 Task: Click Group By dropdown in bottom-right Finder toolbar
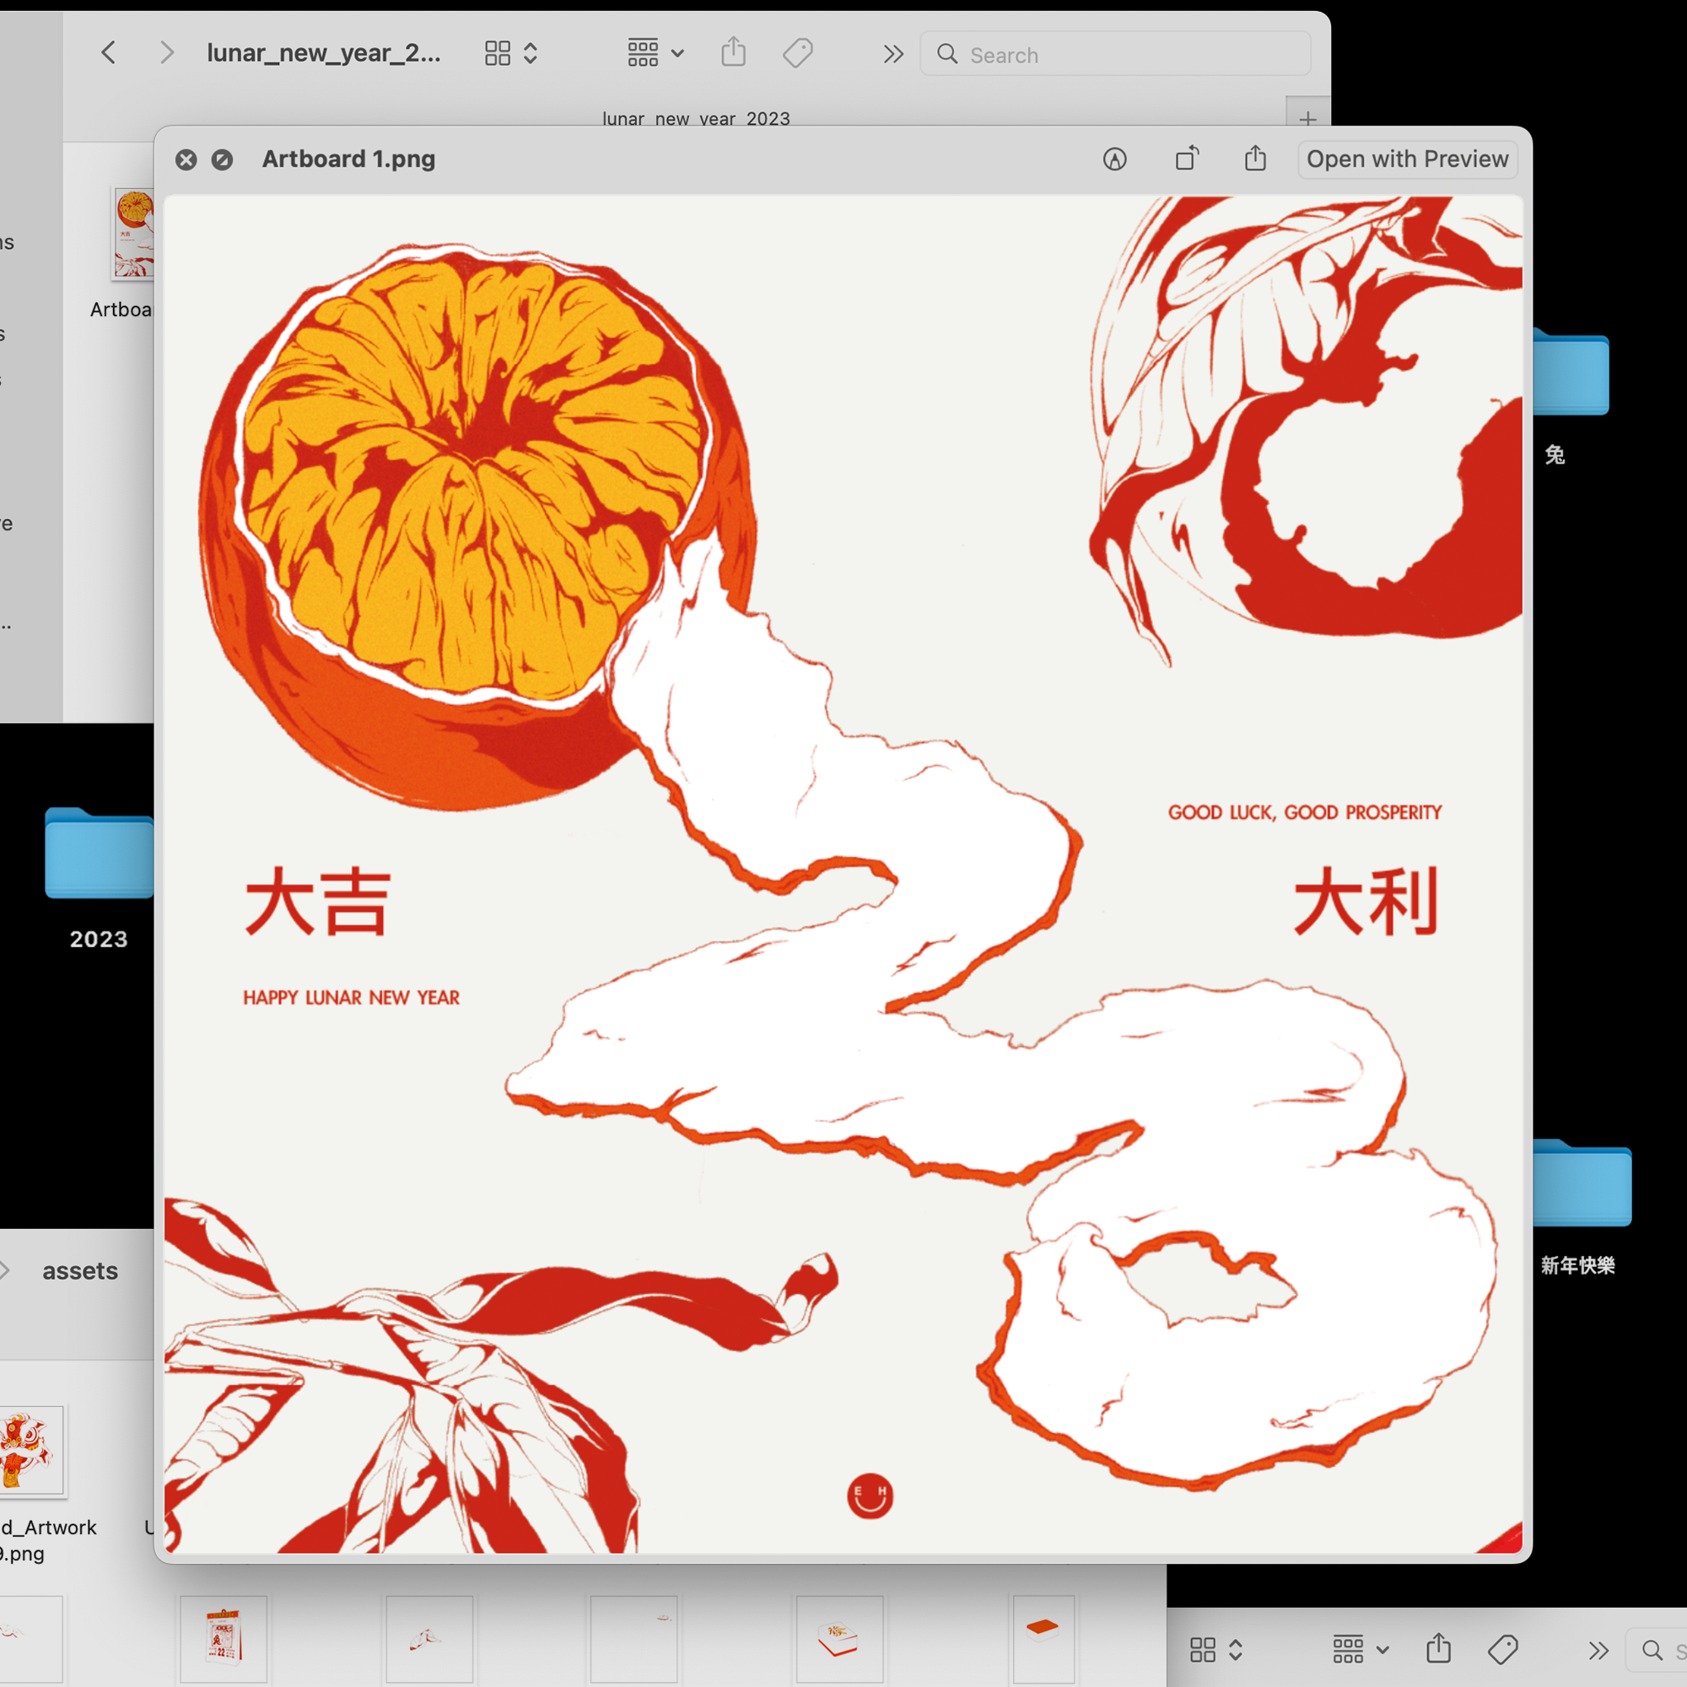[1360, 1649]
